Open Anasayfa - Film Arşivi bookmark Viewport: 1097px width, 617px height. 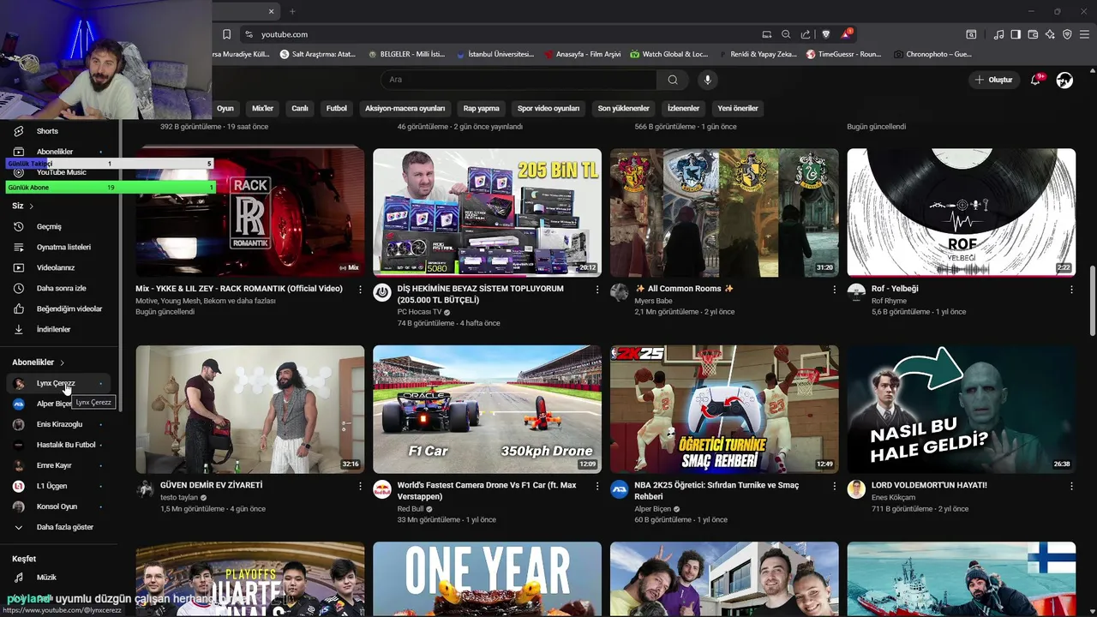tap(583, 54)
